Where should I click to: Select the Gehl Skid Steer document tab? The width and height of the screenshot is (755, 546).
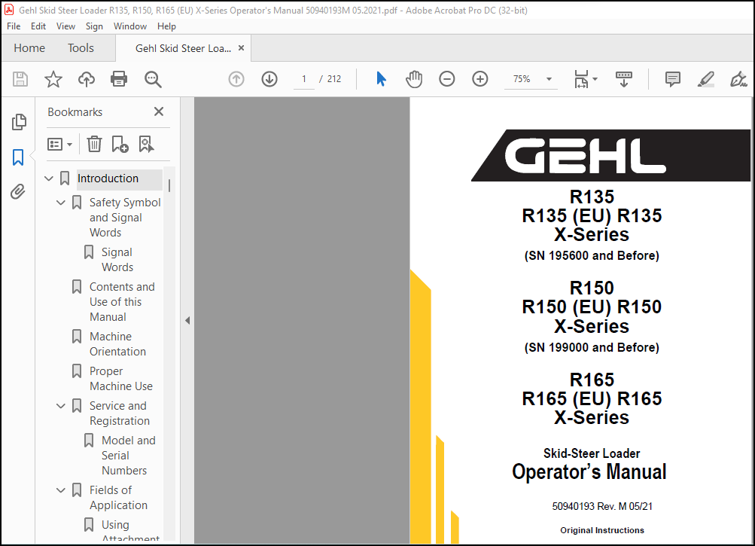[x=183, y=48]
